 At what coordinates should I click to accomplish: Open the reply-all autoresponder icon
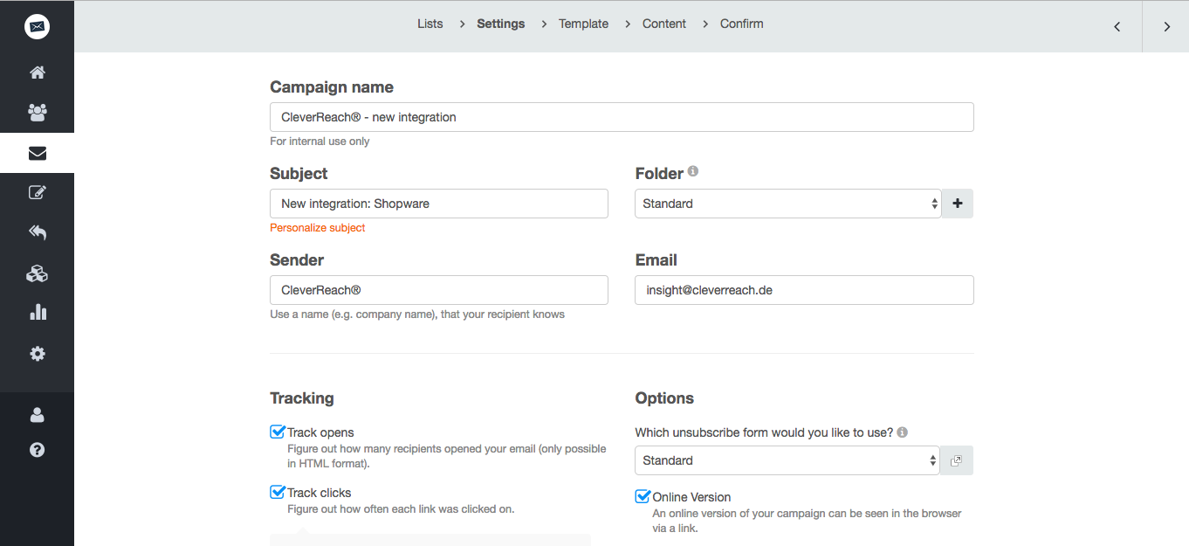37,232
